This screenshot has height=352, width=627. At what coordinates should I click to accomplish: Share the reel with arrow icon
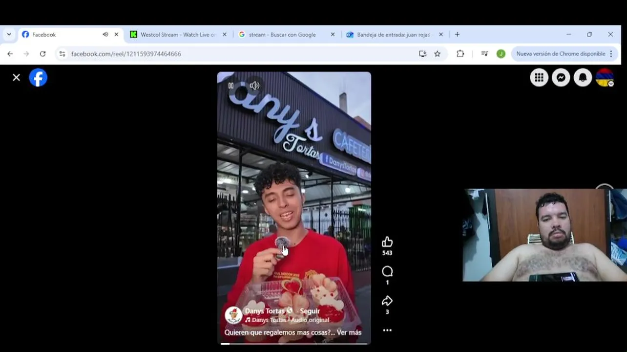387,301
